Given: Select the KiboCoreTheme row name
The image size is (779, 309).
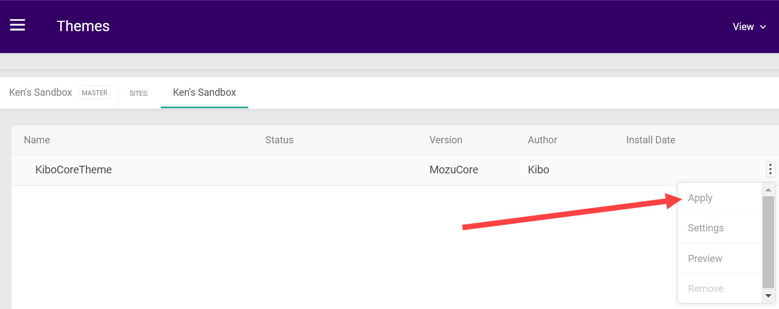Looking at the screenshot, I should (74, 170).
